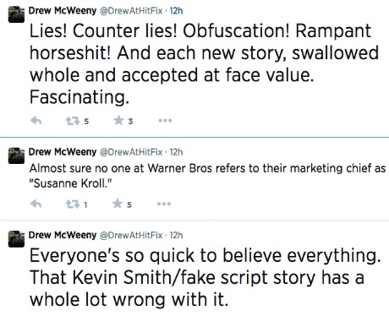The width and height of the screenshot is (389, 316).
Task: Open @DrewAtHitFix handle on the second tweet
Action: click(131, 152)
